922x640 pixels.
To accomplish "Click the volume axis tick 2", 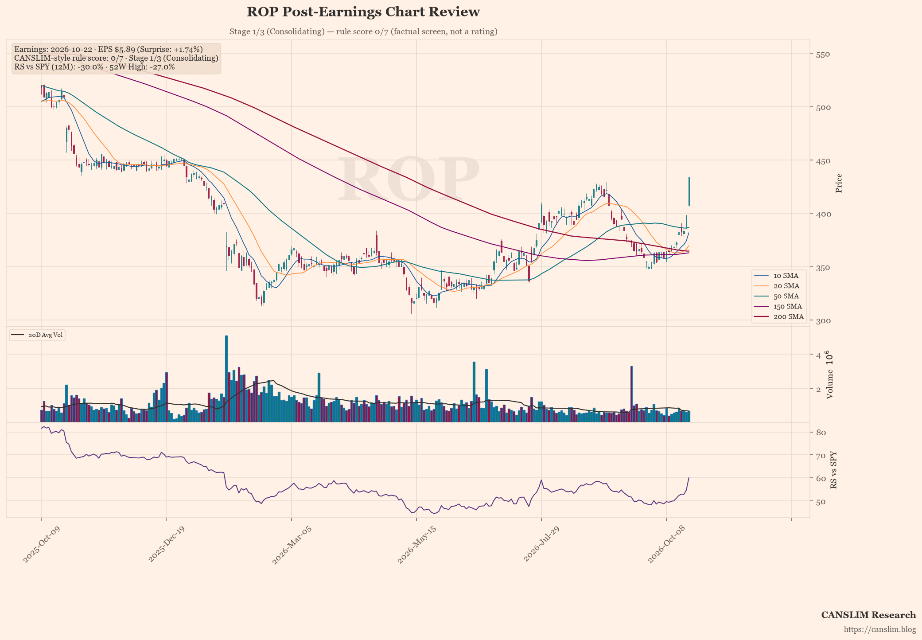I will pyautogui.click(x=818, y=390).
